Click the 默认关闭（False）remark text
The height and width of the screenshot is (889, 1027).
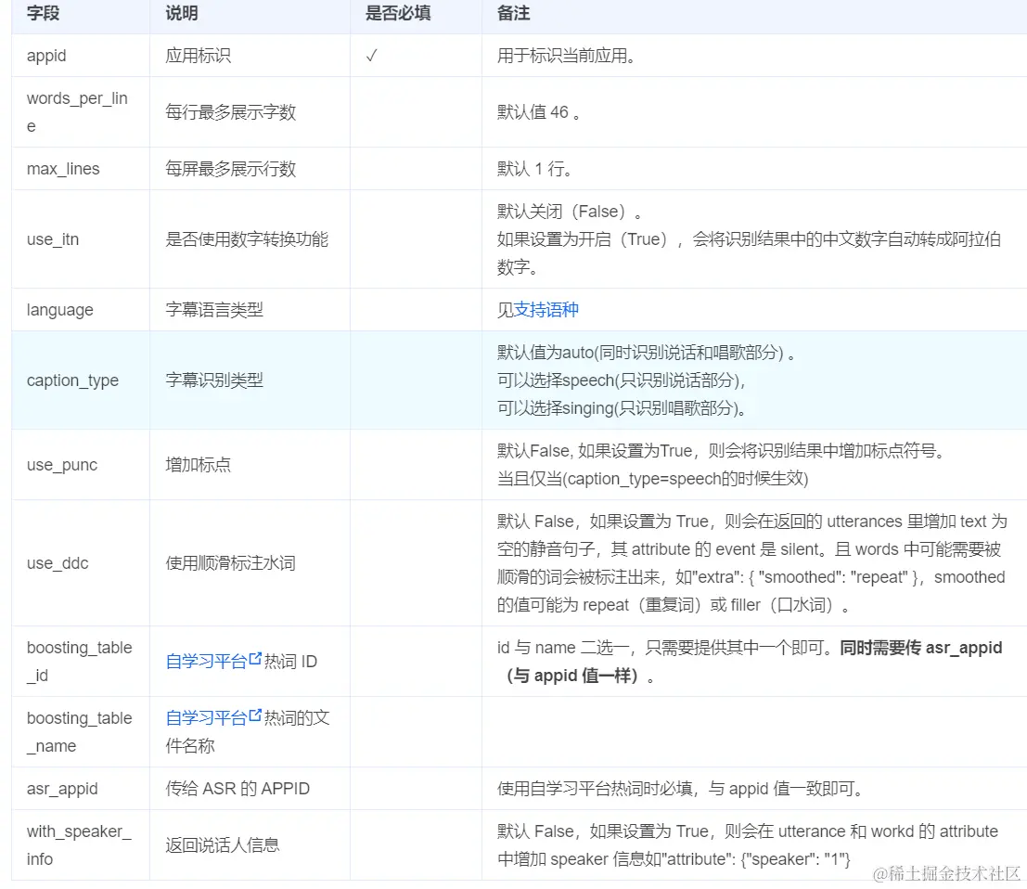click(570, 212)
